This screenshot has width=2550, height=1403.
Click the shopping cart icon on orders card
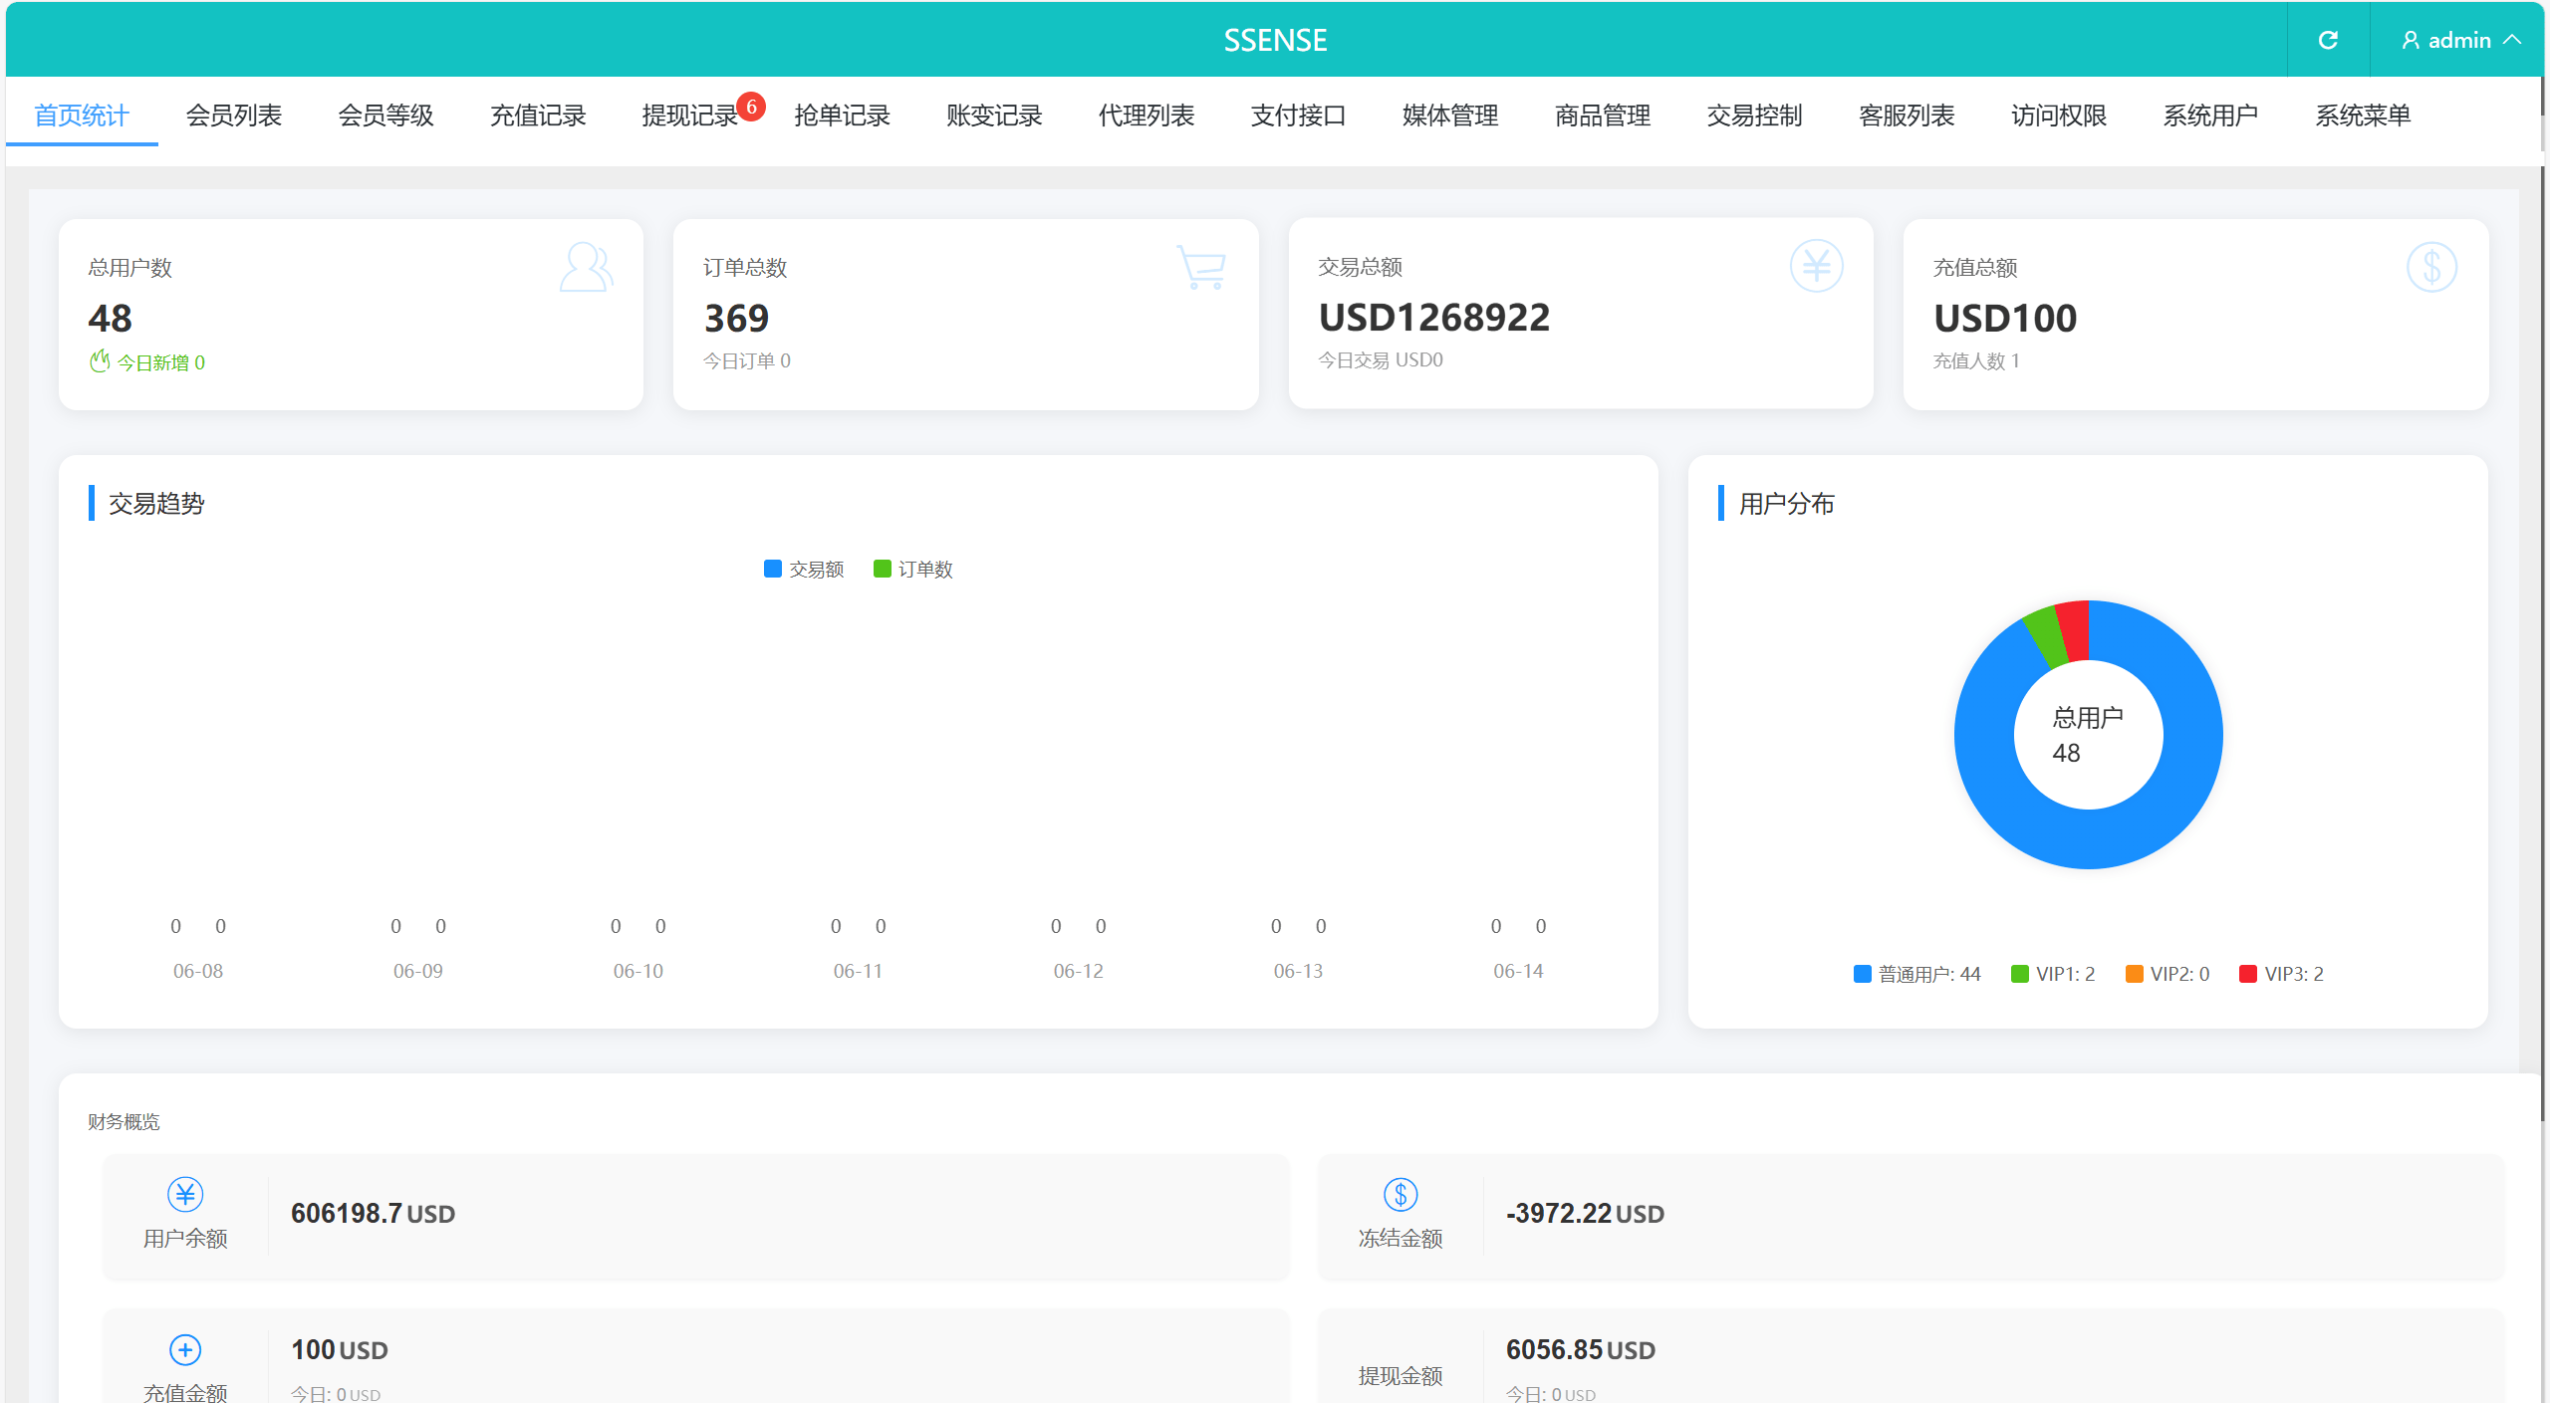[1201, 267]
